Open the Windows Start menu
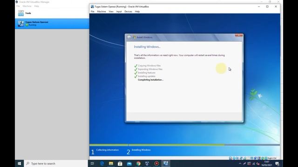Viewport: 298px width, 167px height. 20,163
